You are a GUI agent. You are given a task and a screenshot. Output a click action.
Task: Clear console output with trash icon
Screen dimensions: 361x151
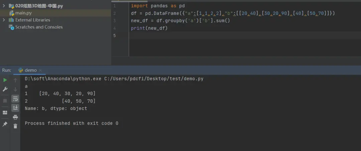tap(15, 126)
